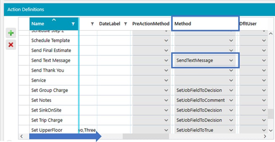
Task: Click the SetJobFieldToTrue method value
Action: coord(195,130)
